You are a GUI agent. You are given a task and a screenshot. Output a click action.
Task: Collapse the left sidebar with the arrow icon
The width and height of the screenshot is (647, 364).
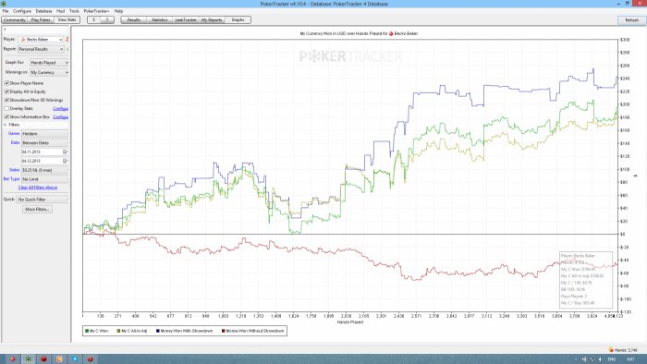(x=5, y=30)
